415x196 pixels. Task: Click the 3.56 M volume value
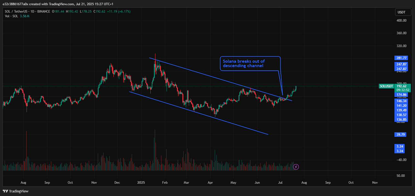click(25, 16)
